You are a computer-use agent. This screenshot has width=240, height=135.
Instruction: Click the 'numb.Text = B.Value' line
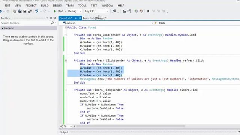[x=95, y=97]
